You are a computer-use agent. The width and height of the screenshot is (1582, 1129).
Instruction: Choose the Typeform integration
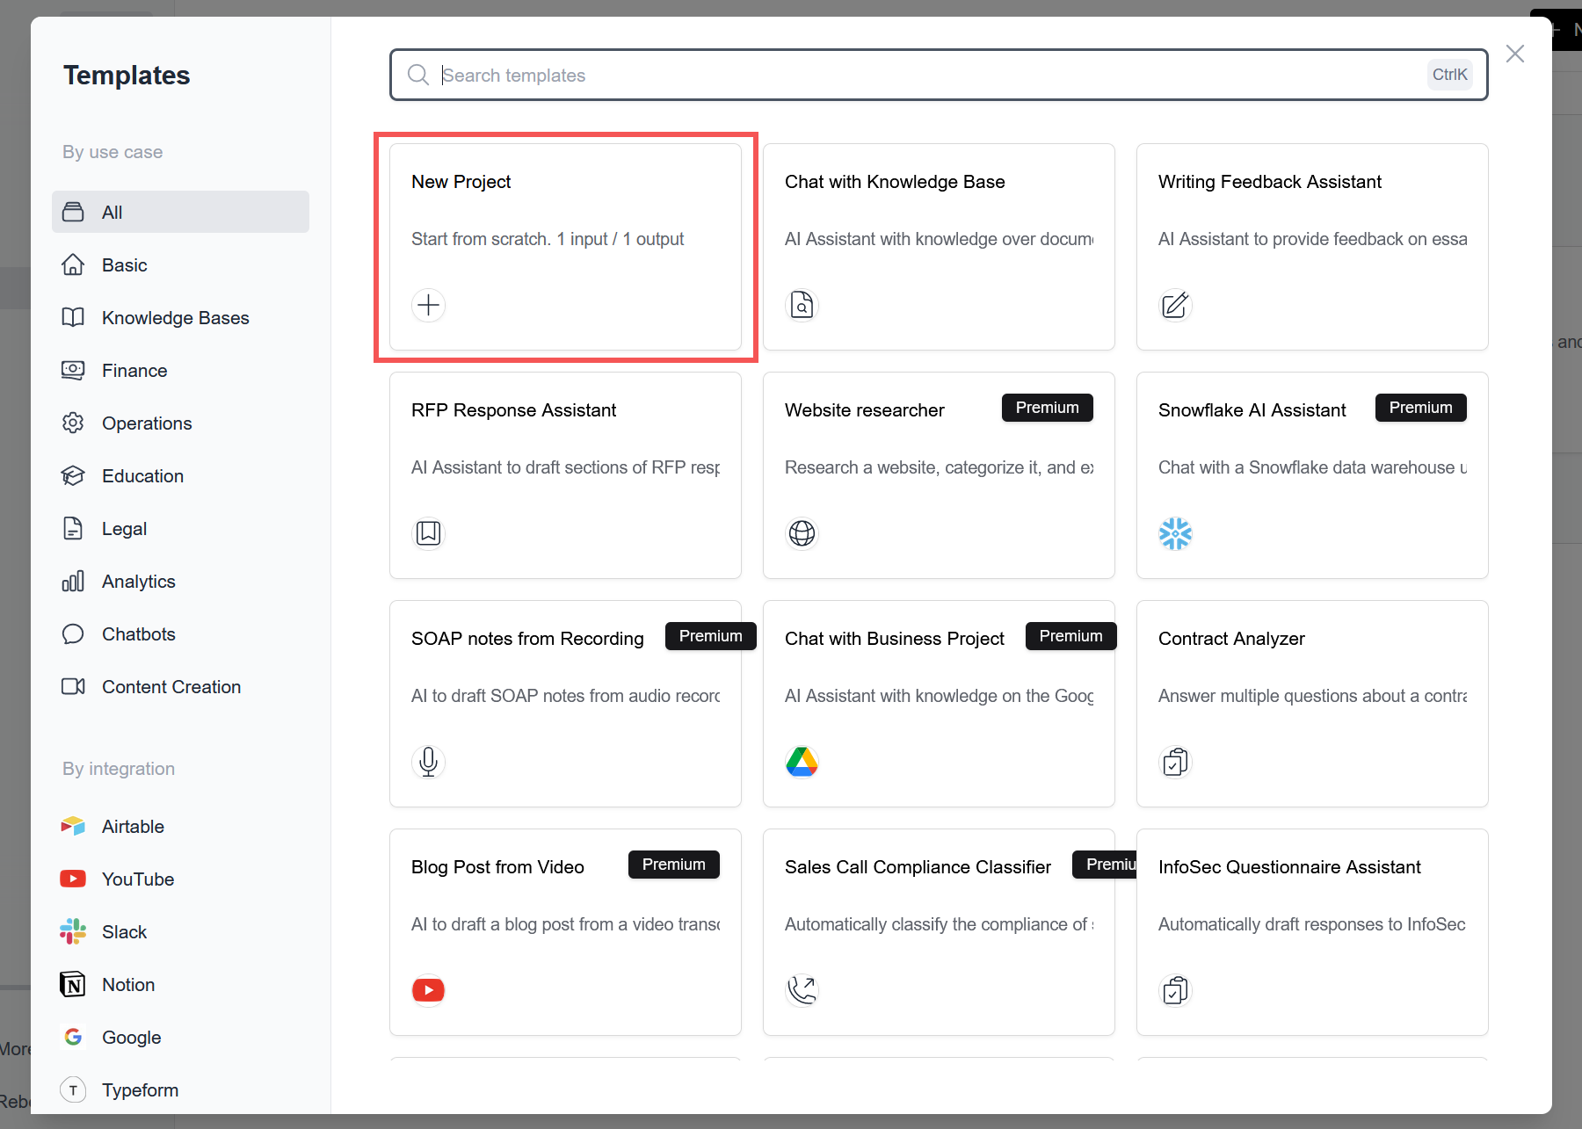pos(180,1089)
